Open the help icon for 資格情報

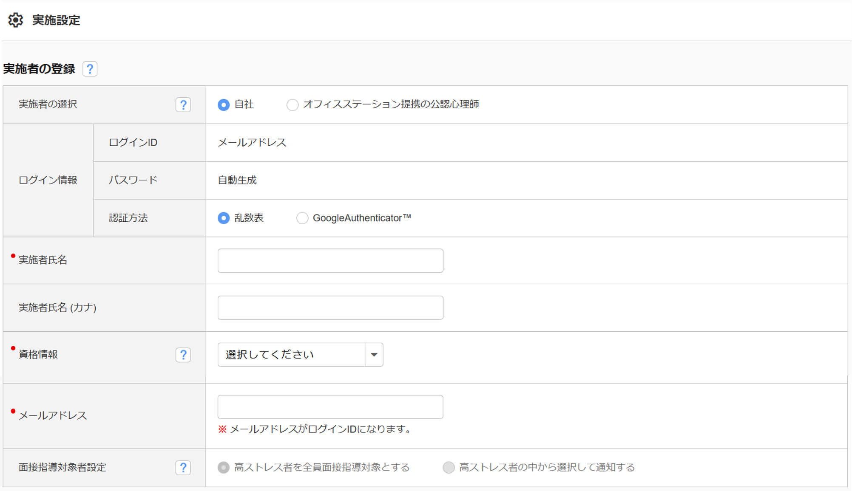click(183, 355)
